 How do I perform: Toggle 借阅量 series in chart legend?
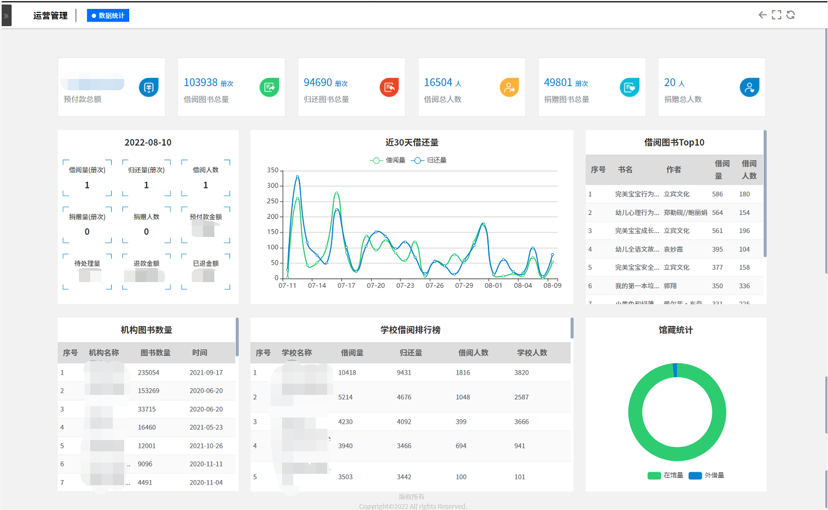pyautogui.click(x=388, y=160)
